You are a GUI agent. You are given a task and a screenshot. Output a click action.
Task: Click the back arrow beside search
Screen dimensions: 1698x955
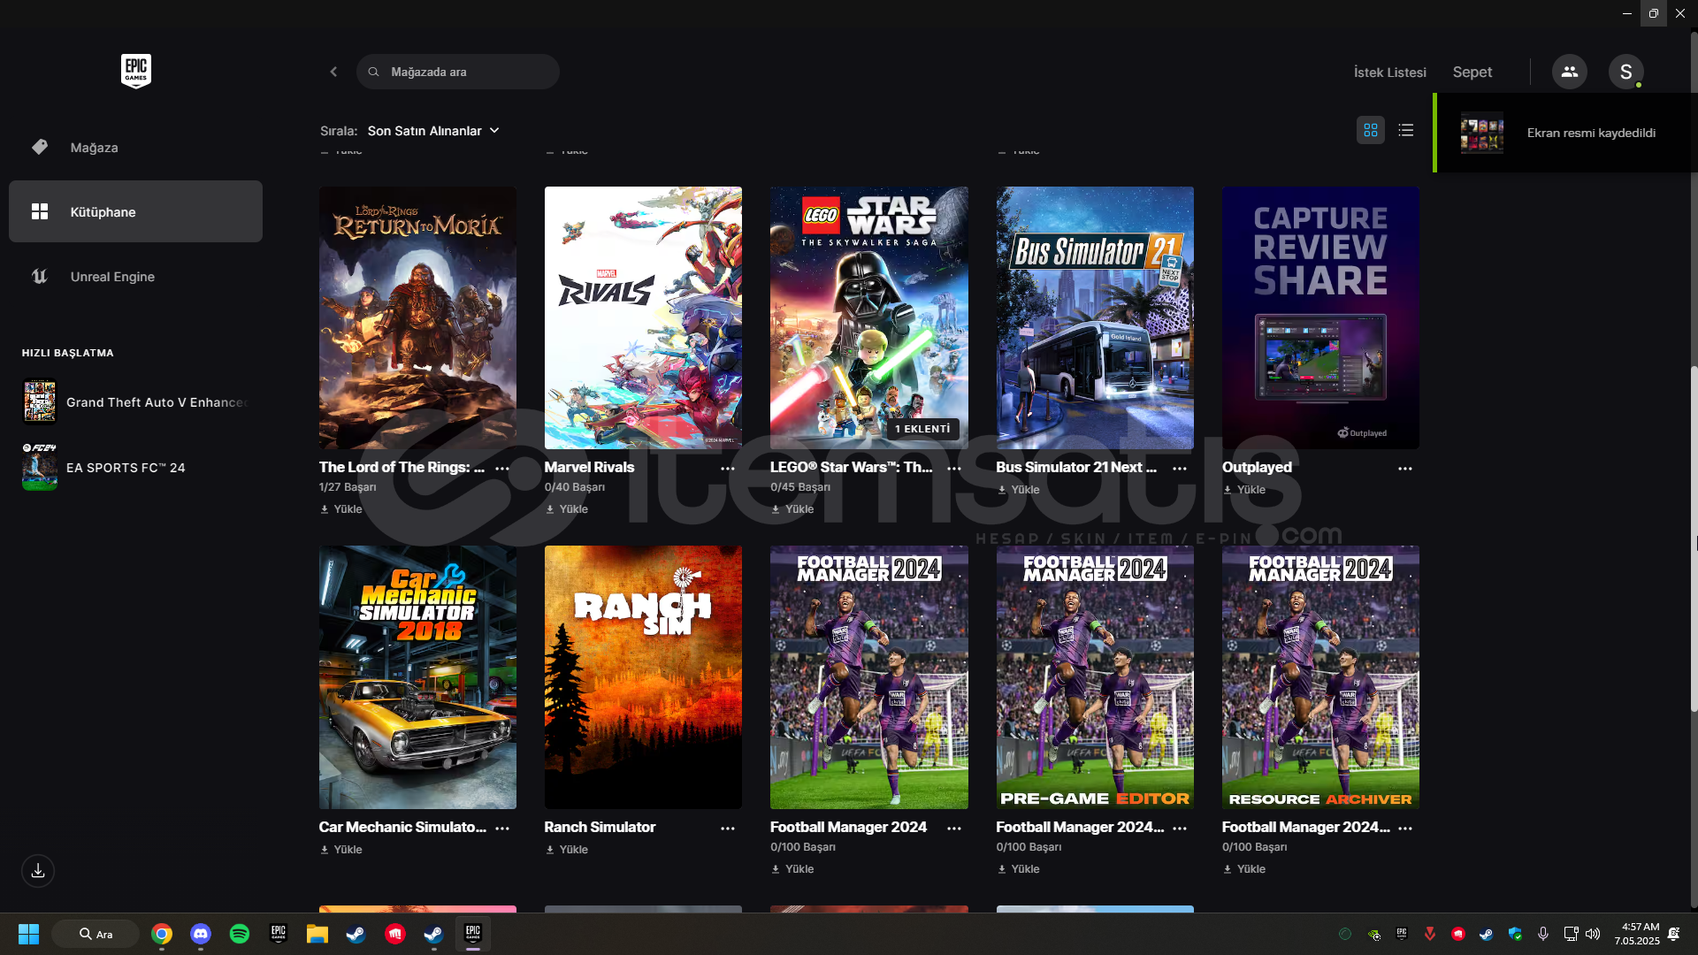[x=333, y=72]
